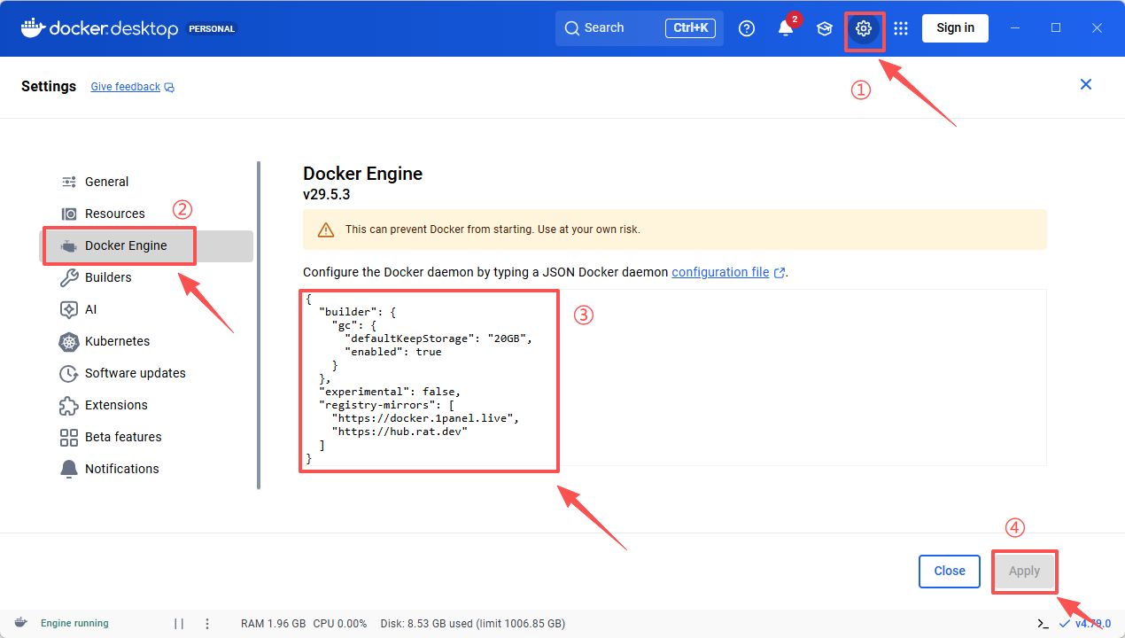The height and width of the screenshot is (638, 1125).
Task: Open the Learning Center graduation cap icon
Action: 825,28
